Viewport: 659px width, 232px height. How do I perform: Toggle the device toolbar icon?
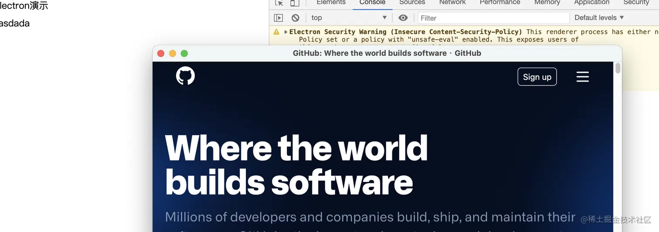click(x=295, y=3)
